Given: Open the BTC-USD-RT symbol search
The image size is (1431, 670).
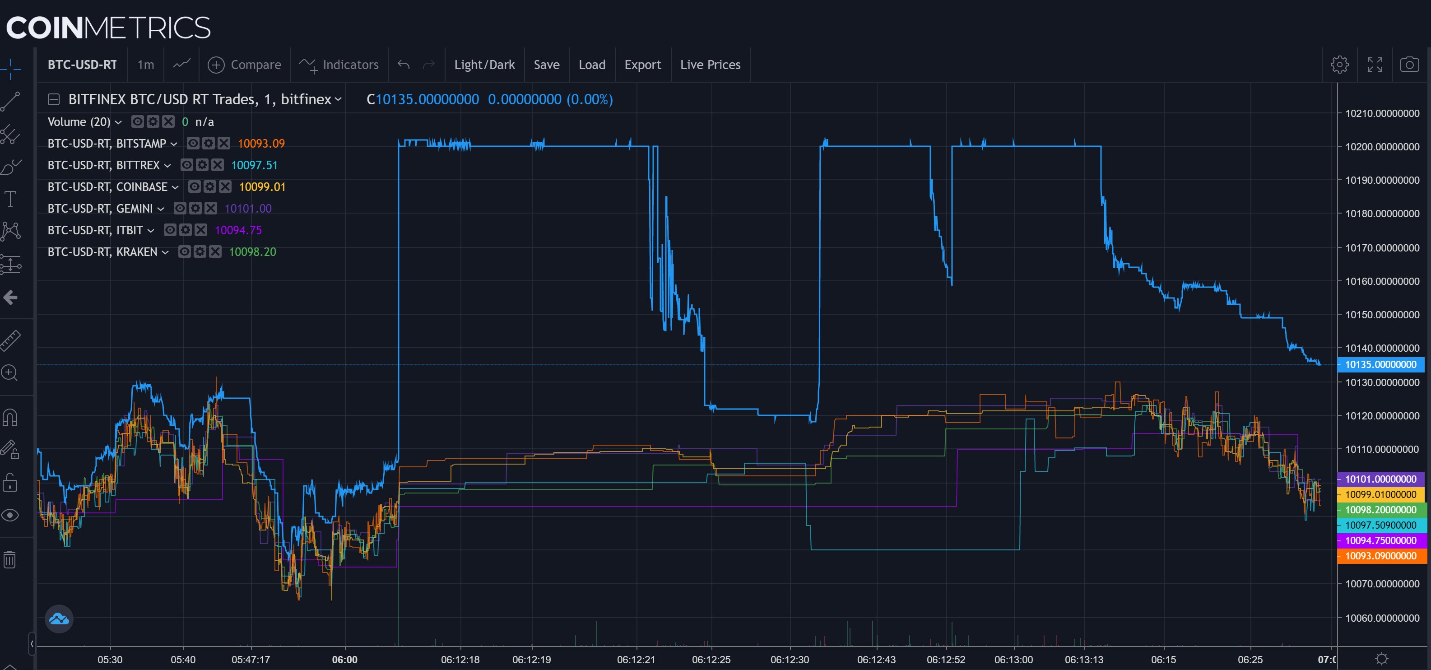Looking at the screenshot, I should [82, 65].
